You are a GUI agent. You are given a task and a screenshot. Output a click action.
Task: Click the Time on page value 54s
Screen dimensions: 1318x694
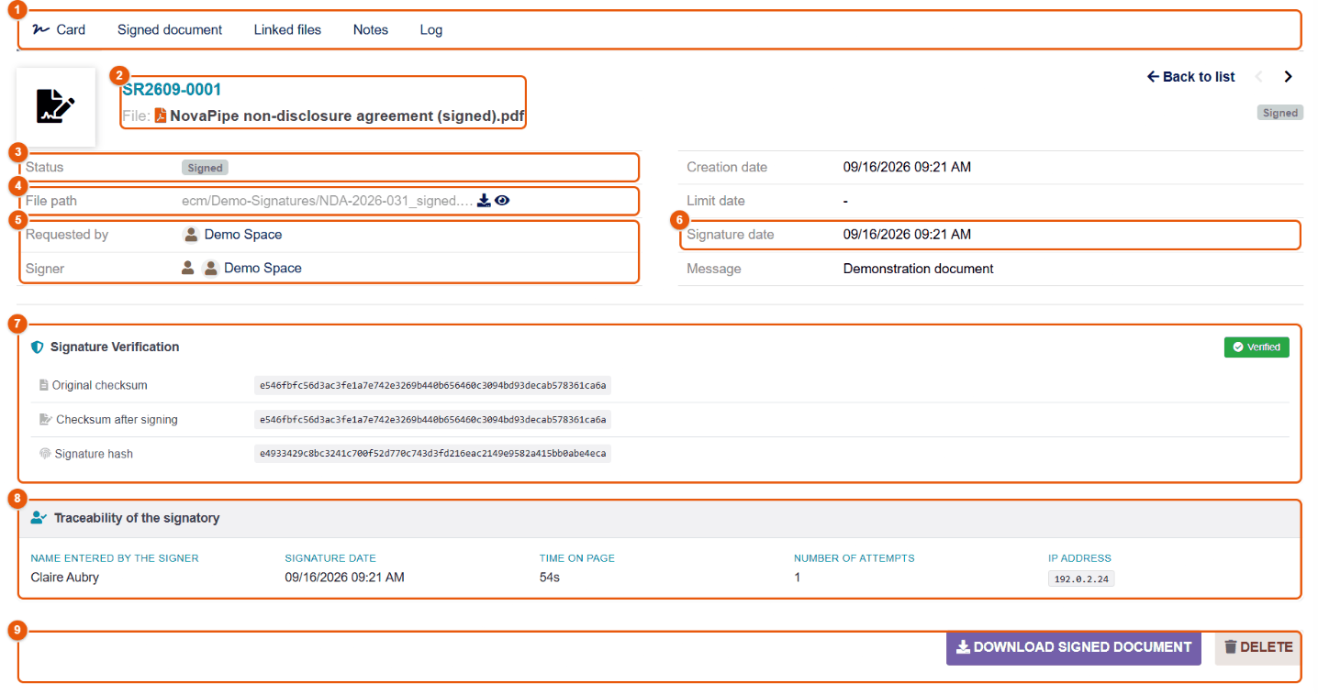(550, 578)
